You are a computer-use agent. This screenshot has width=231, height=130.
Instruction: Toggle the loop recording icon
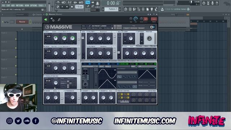point(81,3)
